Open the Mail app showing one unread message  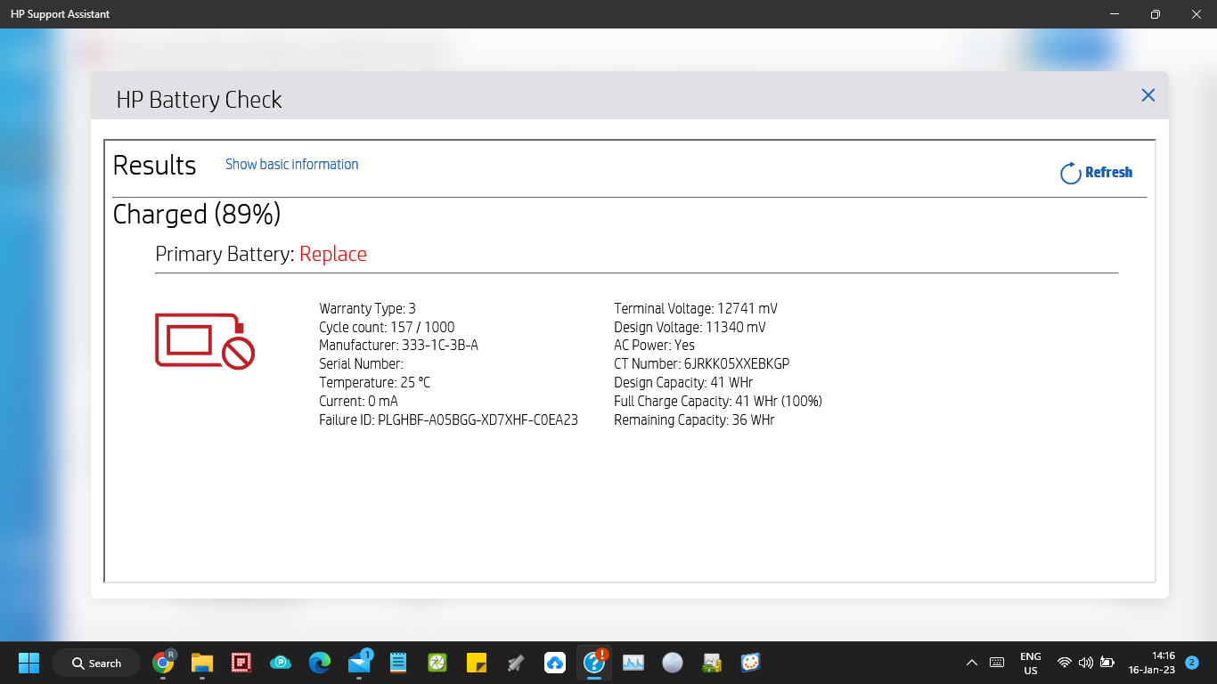358,663
